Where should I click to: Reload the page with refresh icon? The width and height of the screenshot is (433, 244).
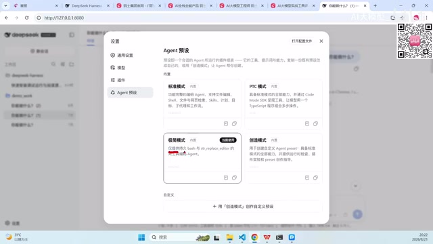click(26, 18)
